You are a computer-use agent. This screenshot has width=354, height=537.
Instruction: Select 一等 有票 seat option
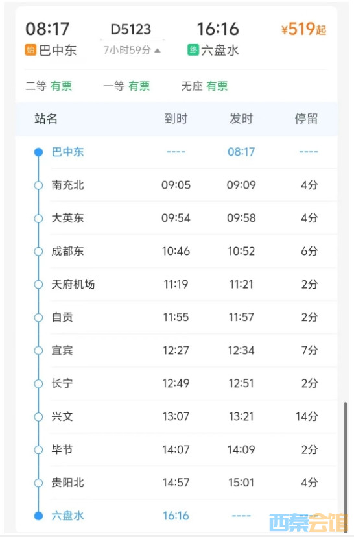coord(126,86)
